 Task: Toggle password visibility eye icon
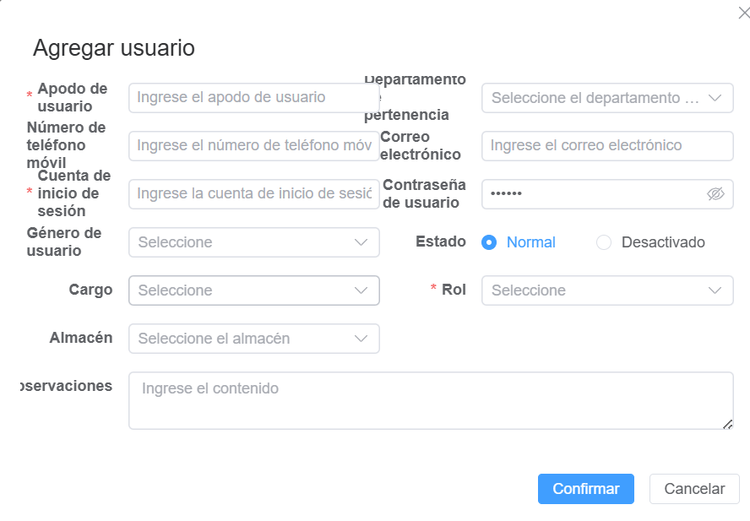715,194
